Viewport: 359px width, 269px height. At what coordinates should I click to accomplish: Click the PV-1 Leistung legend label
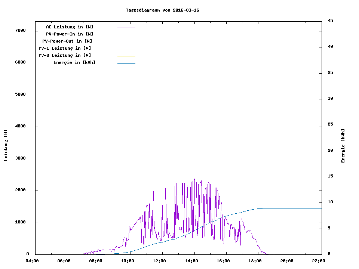[x=65, y=48]
